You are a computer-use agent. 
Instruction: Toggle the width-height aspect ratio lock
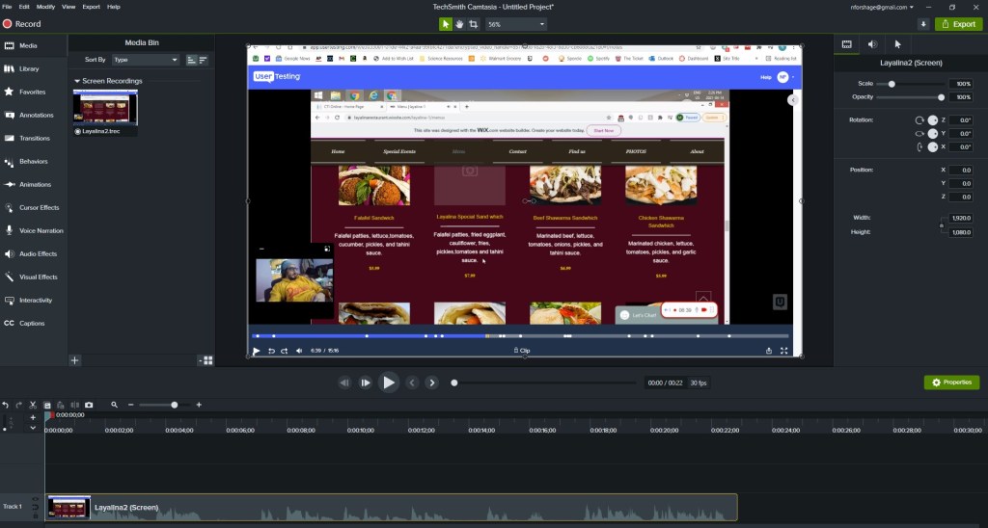pyautogui.click(x=943, y=225)
